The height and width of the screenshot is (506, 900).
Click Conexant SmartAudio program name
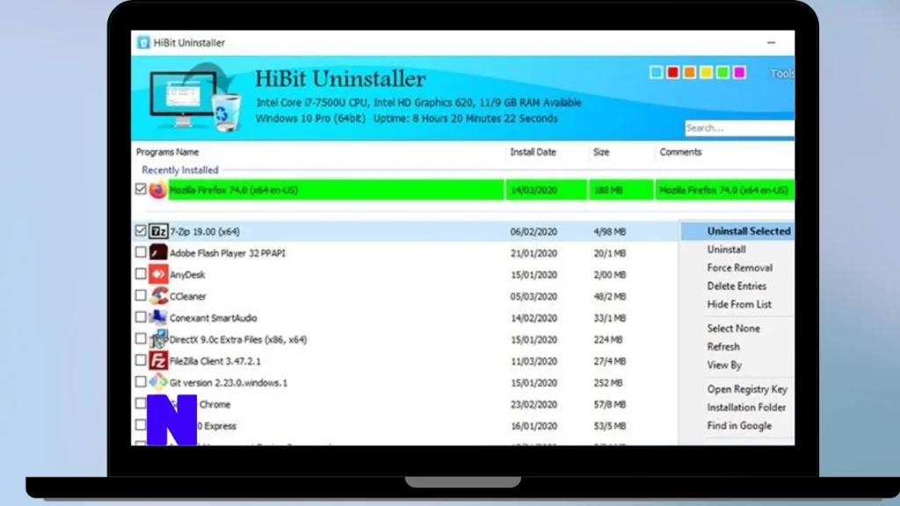(213, 318)
